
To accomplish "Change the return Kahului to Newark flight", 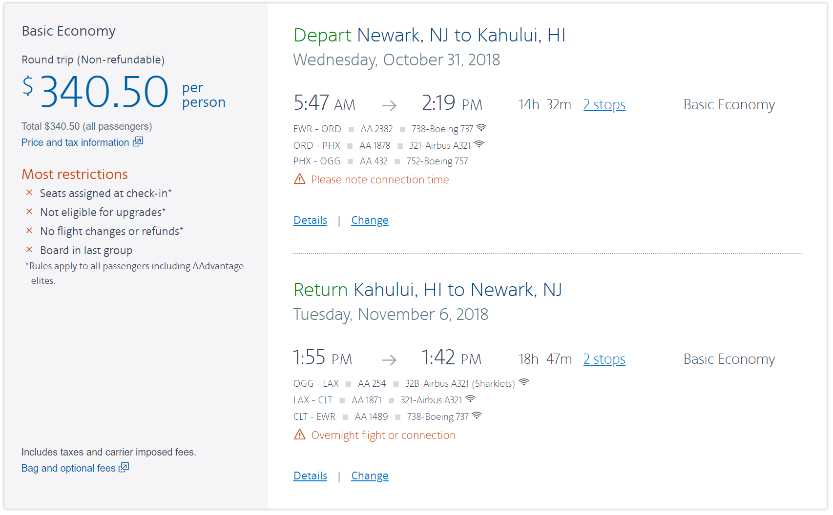I will tap(370, 476).
